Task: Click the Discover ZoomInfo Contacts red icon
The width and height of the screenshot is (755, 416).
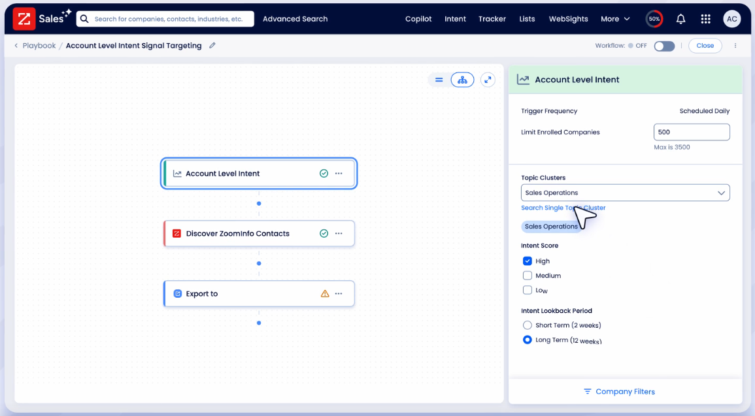Action: tap(176, 233)
